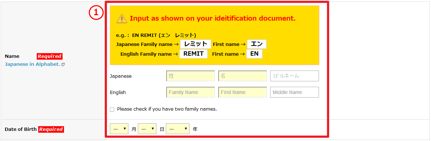Image resolution: width=431 pixels, height=141 pixels.
Task: Open the birth day 日 dropdown
Action: (x=147, y=129)
